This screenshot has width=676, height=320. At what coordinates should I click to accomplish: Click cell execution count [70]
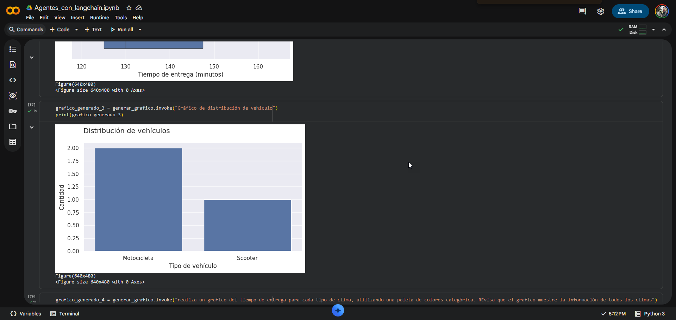click(32, 296)
